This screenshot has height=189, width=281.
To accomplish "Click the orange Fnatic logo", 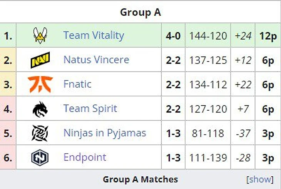I will coord(40,84).
